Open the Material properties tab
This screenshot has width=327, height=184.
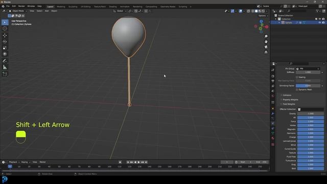pos(273,138)
